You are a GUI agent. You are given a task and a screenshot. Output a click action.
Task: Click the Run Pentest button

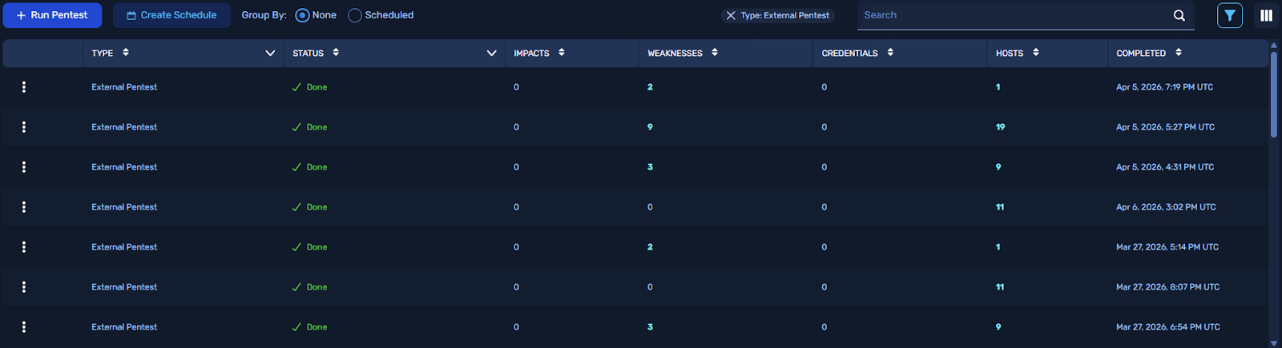[x=52, y=15]
